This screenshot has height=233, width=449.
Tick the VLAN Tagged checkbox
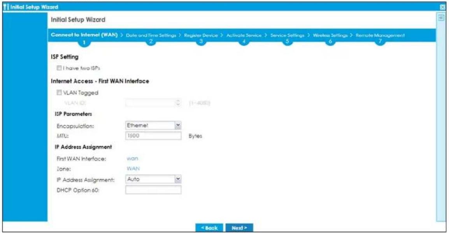59,92
